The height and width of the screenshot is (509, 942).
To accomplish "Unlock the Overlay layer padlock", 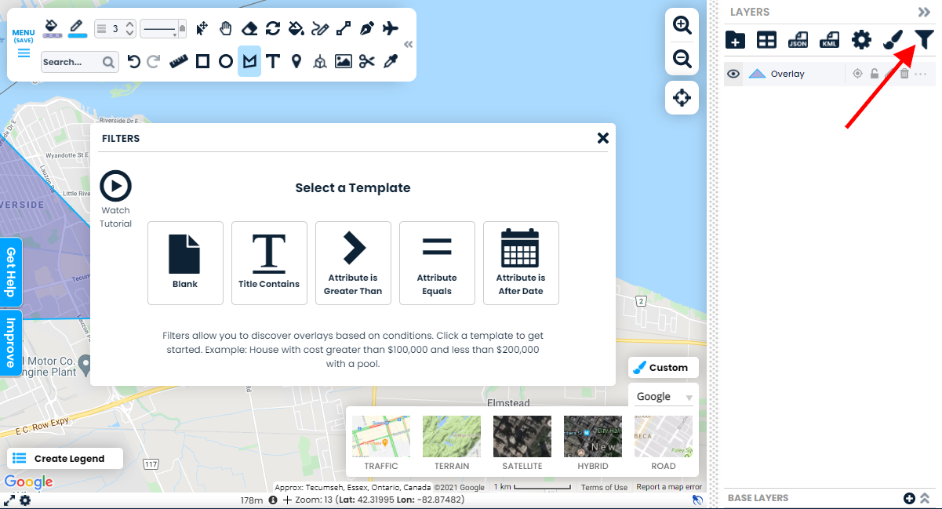I will click(x=874, y=74).
